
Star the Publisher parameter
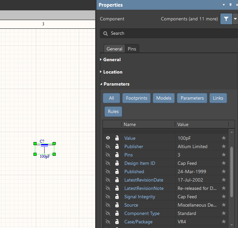click(x=224, y=146)
